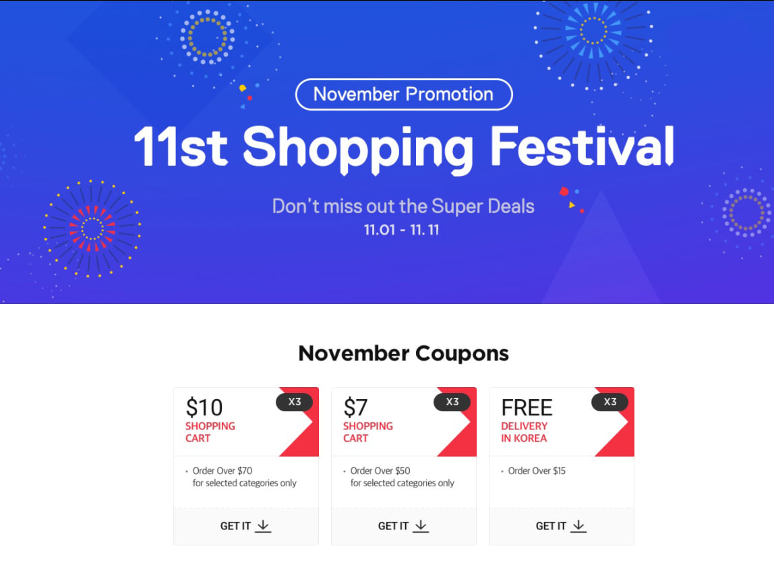Click the FREE DELIVERY IN KOREA coupon header
Viewport: 774px width, 561px height.
coord(561,421)
